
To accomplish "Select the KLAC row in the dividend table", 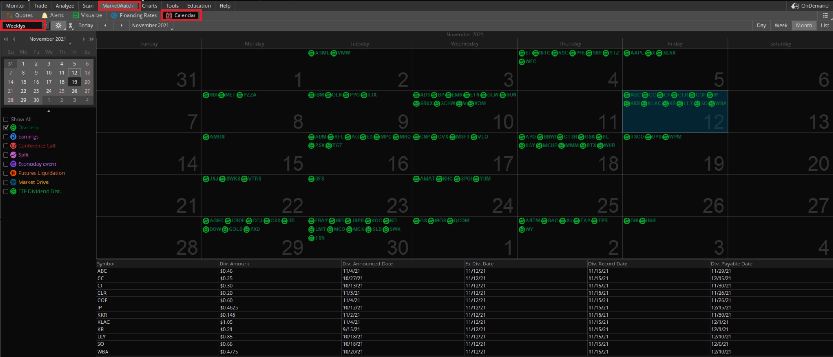I will click(x=465, y=322).
